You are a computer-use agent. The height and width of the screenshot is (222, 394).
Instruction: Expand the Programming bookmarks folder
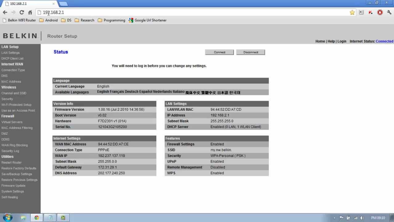click(111, 20)
